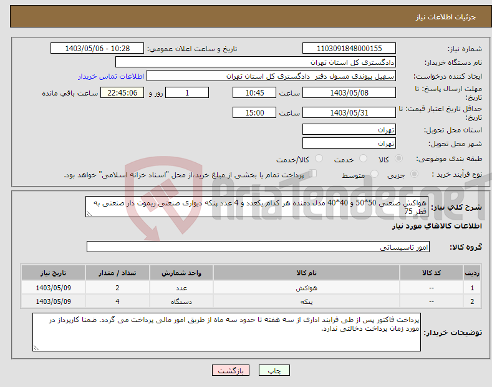Click the تعداد / مقدار column header
The image size is (492, 387).
point(117,273)
